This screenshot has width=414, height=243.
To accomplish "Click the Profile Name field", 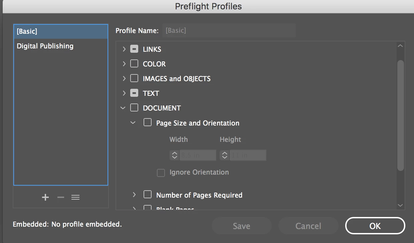I will pyautogui.click(x=229, y=31).
